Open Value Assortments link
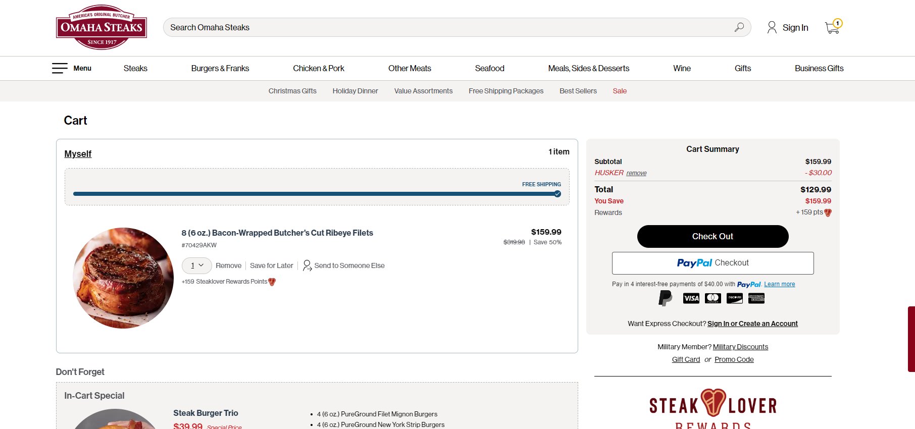The height and width of the screenshot is (429, 915). click(x=423, y=91)
